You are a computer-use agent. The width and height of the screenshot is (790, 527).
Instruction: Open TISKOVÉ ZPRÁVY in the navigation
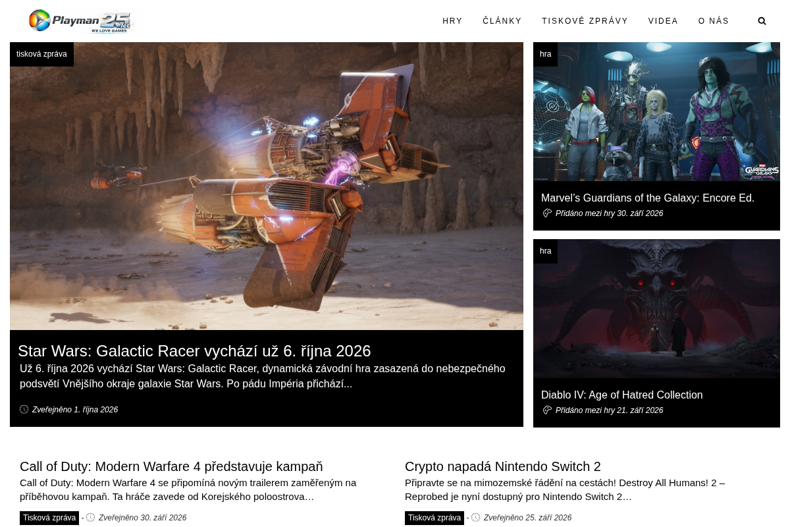pos(585,21)
